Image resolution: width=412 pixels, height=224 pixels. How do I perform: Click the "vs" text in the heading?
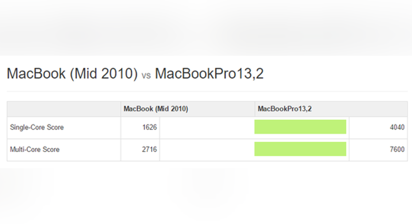click(x=146, y=75)
